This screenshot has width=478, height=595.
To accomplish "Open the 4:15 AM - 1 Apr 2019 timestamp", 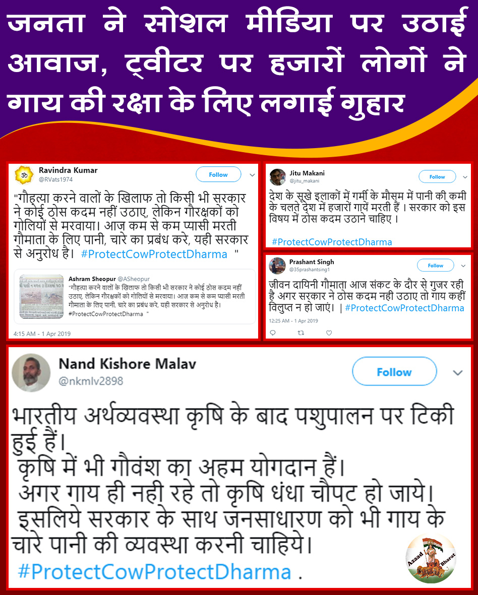I will click(42, 334).
